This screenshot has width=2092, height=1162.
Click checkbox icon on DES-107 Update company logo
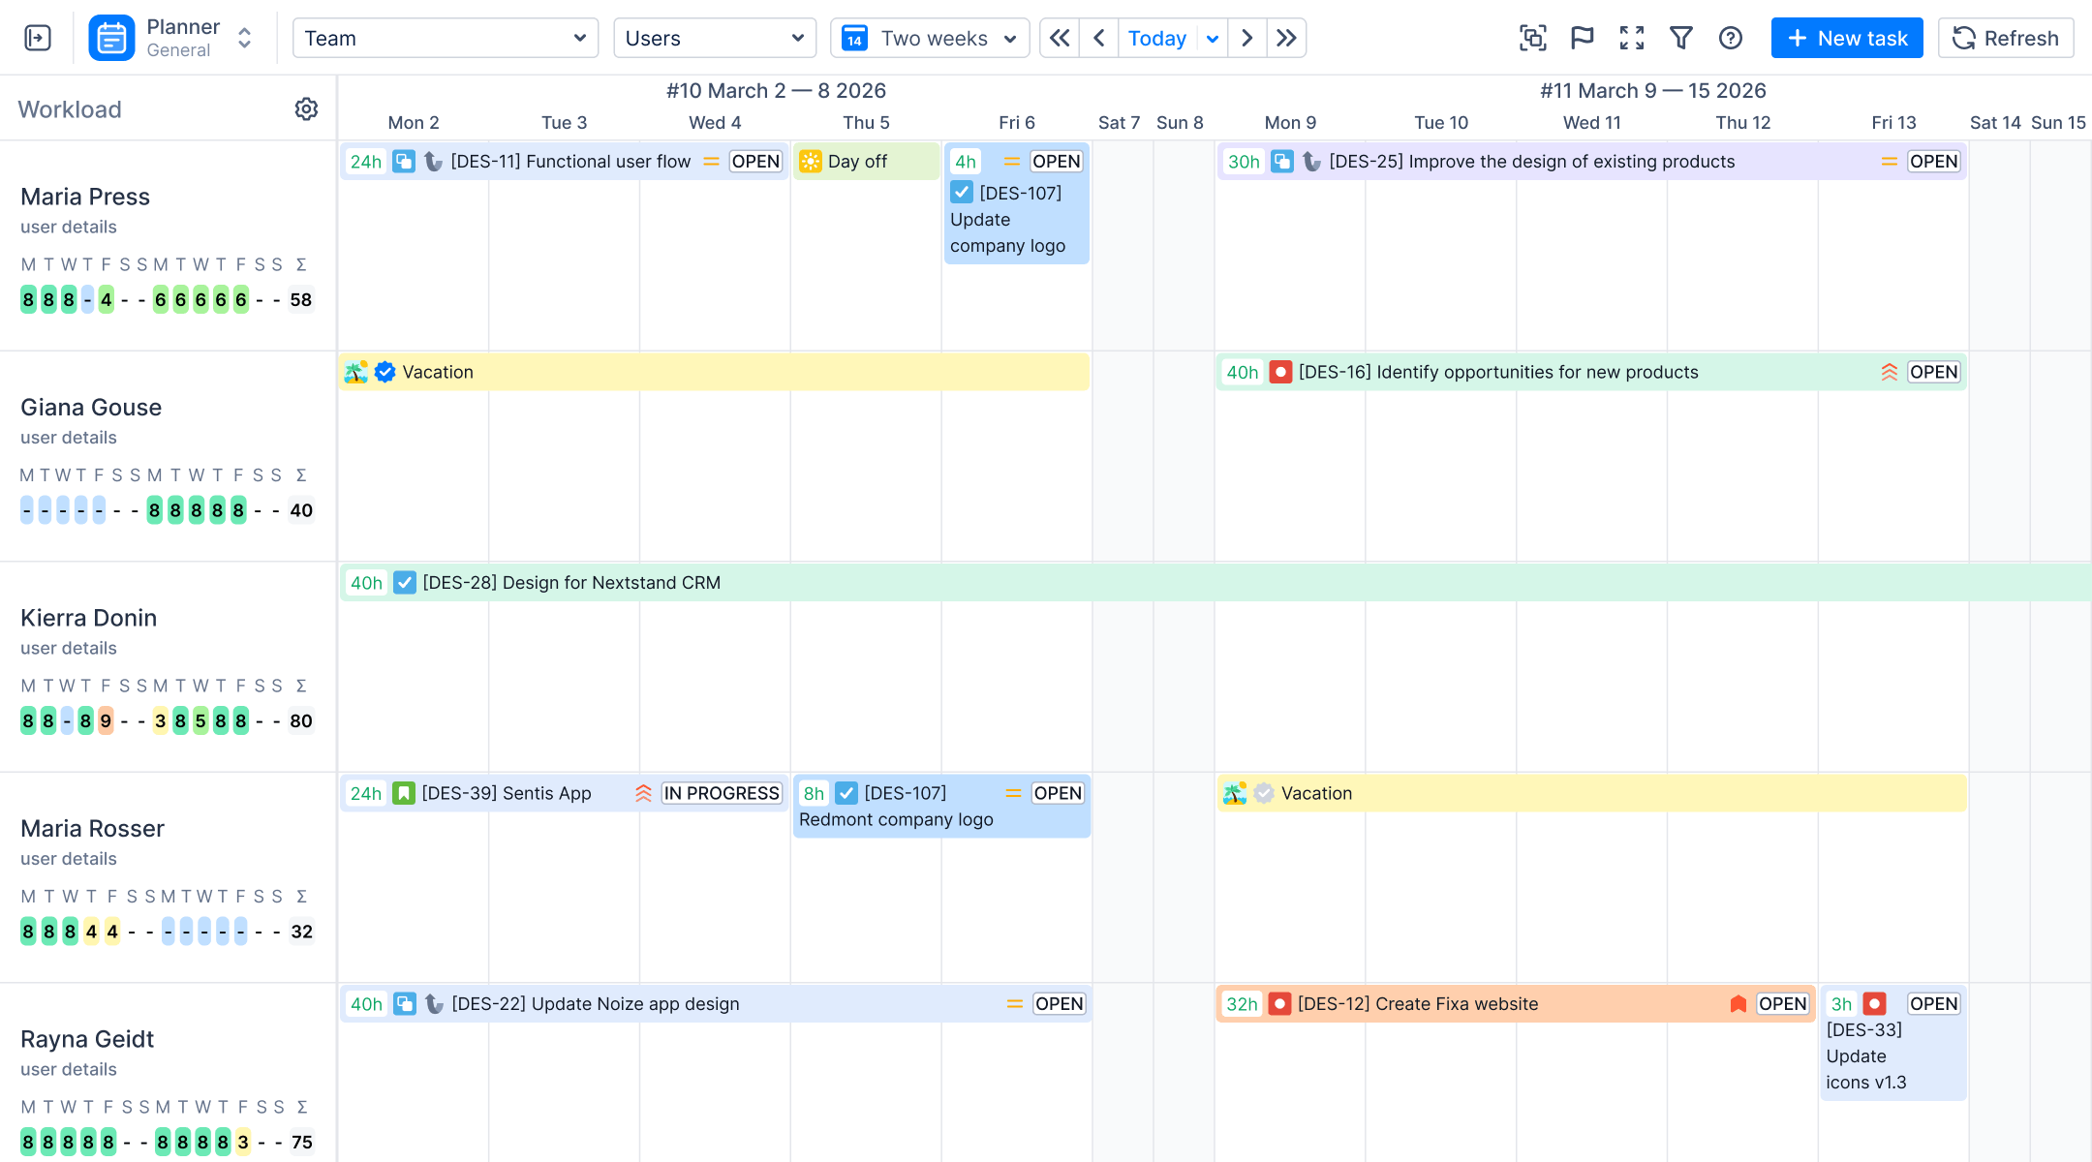[962, 193]
